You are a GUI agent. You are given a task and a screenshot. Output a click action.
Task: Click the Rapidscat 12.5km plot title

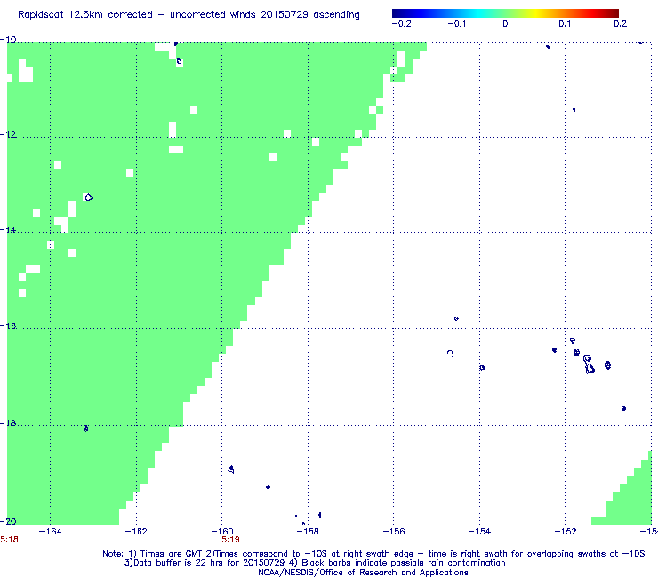(189, 15)
